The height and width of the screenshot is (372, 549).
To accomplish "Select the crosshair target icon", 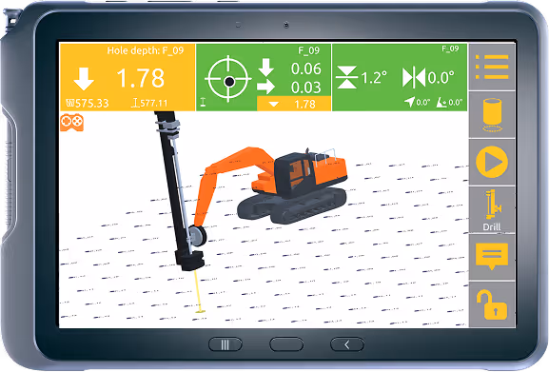I will pyautogui.click(x=228, y=79).
